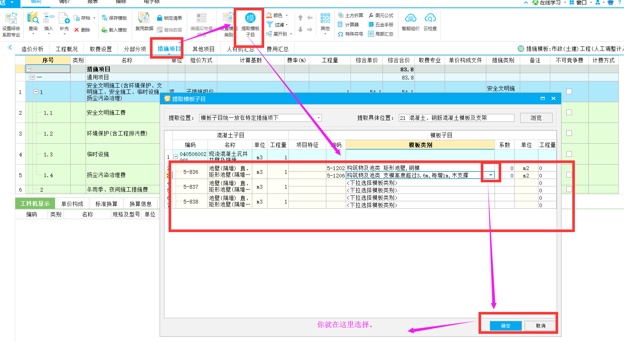Tick 不可竞争费 checkbox for 临时设施 row

point(569,154)
